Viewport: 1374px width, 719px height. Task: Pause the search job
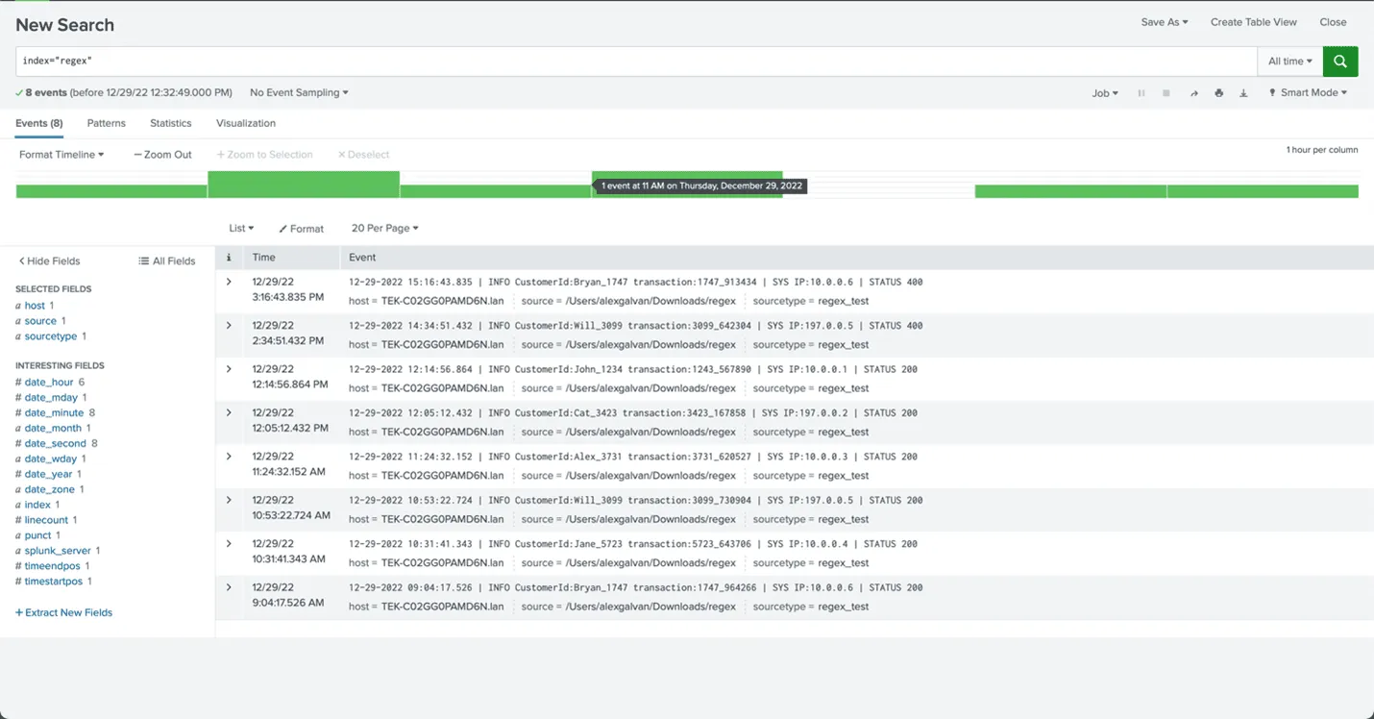tap(1141, 93)
